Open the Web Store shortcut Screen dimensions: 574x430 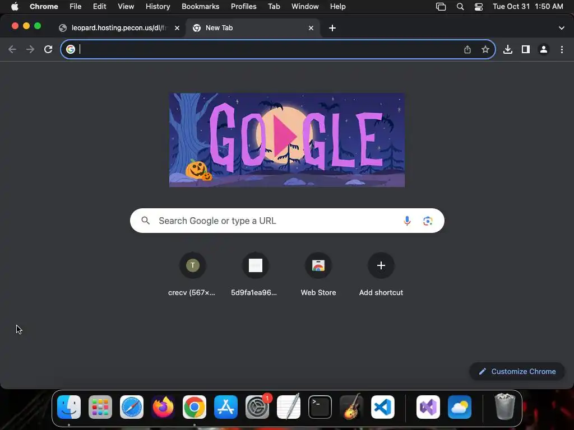(318, 274)
